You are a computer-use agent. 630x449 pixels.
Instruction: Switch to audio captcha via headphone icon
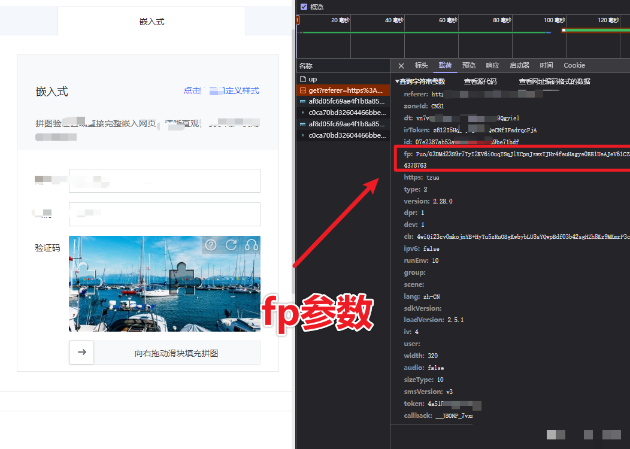pos(251,245)
